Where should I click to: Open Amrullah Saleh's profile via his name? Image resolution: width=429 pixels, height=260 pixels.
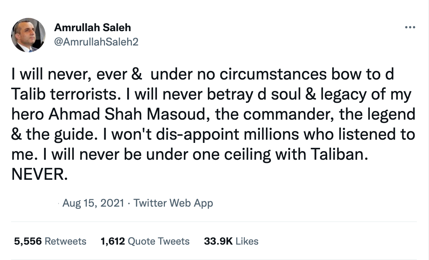[x=92, y=28]
